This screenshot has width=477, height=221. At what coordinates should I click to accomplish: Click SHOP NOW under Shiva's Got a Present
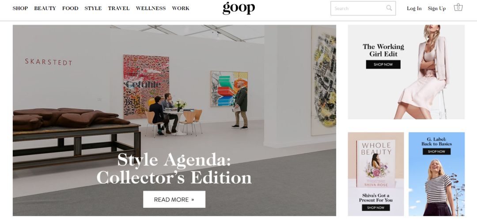376,208
